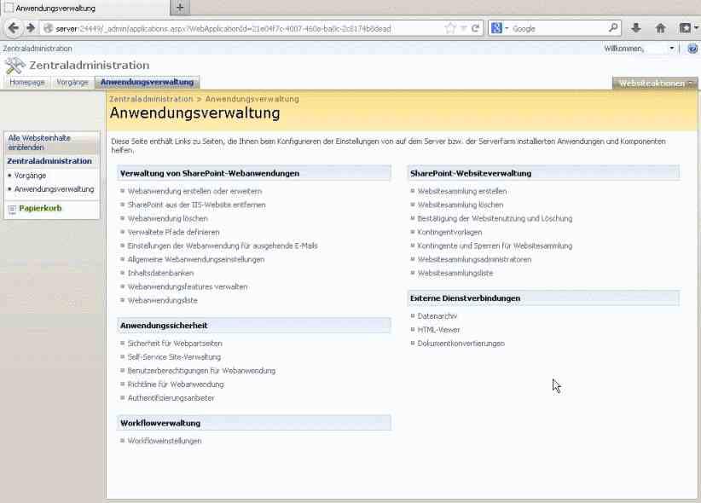Viewport: 701px width, 503px height.
Task: Open the Inhaltsdatenbanken link
Action: pos(160,273)
